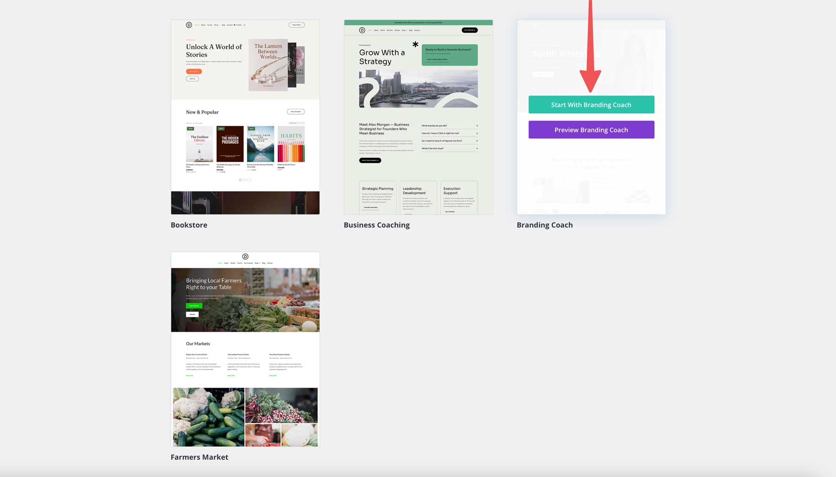Click Start With Branding Coach
The image size is (836, 477).
pos(591,104)
